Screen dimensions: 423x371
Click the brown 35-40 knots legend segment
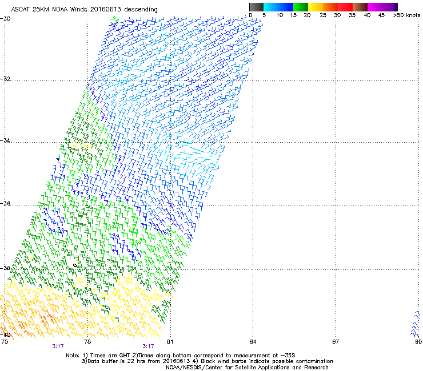pyautogui.click(x=360, y=7)
